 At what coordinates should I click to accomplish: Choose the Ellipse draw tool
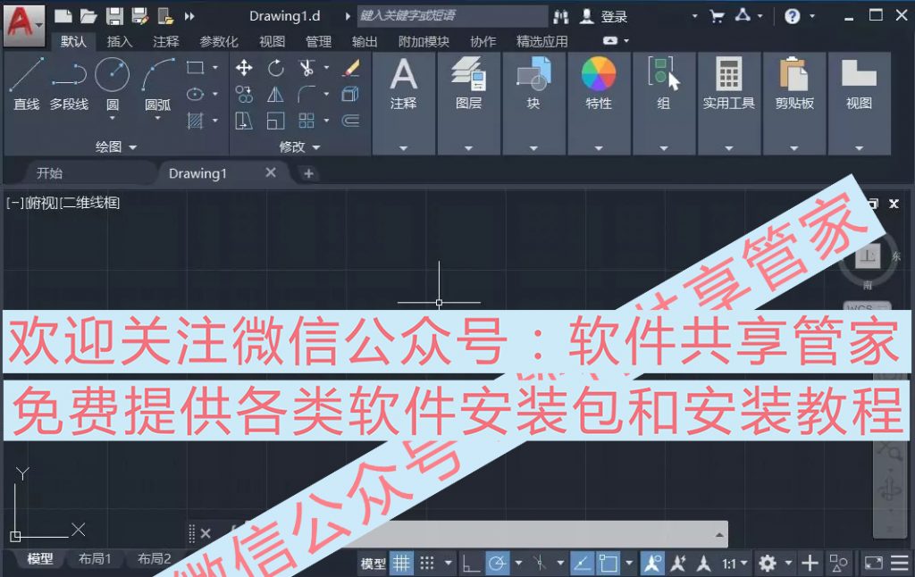(x=195, y=94)
